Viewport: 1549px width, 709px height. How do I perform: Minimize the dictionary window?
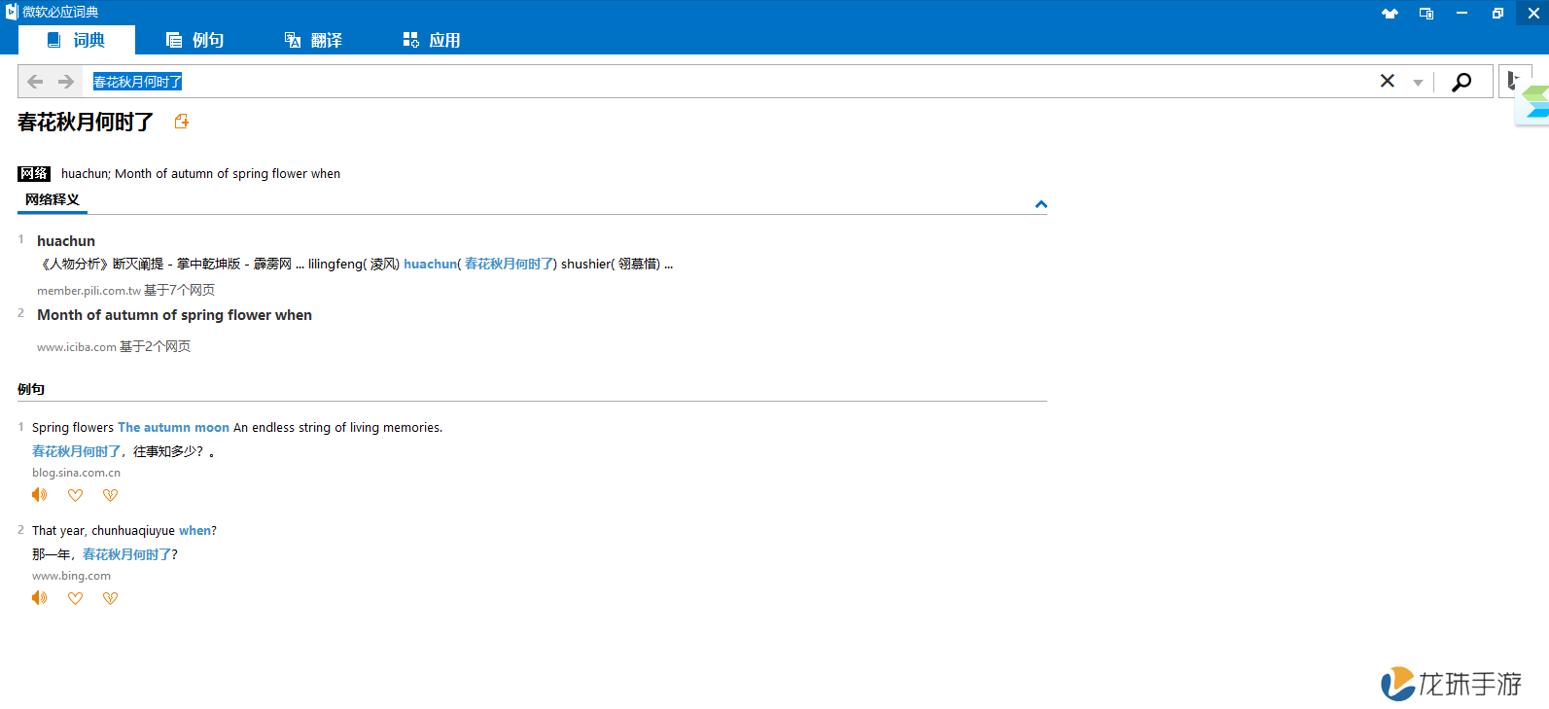coord(1461,13)
